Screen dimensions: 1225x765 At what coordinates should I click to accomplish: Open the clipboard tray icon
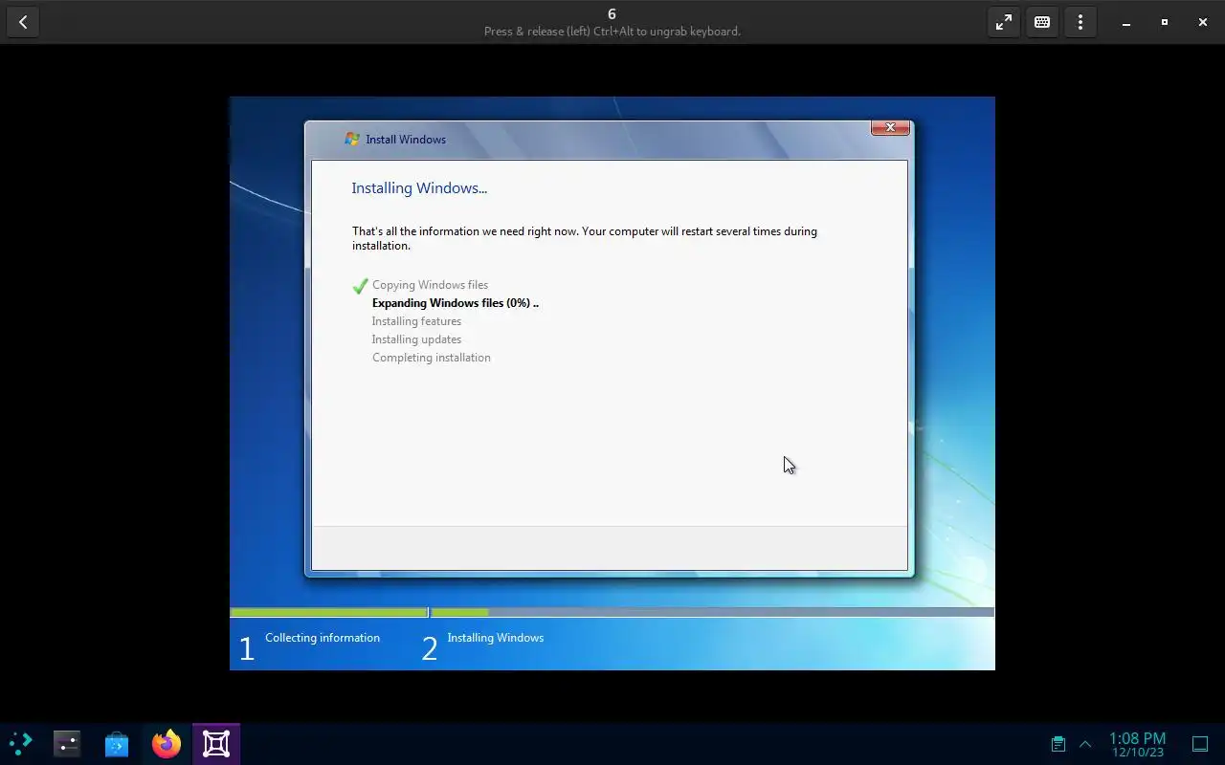click(1058, 744)
